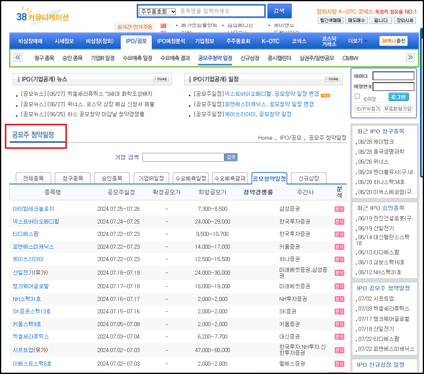Open the 아이빔테크놀로지 stock link
This screenshot has width=424, height=374.
(x=33, y=209)
